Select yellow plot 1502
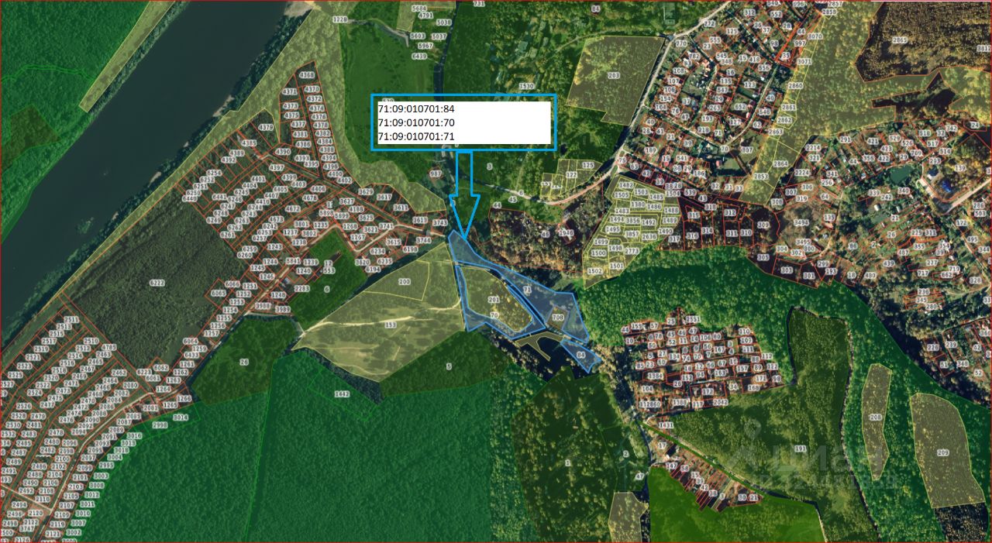The image size is (992, 543). pyautogui.click(x=595, y=270)
